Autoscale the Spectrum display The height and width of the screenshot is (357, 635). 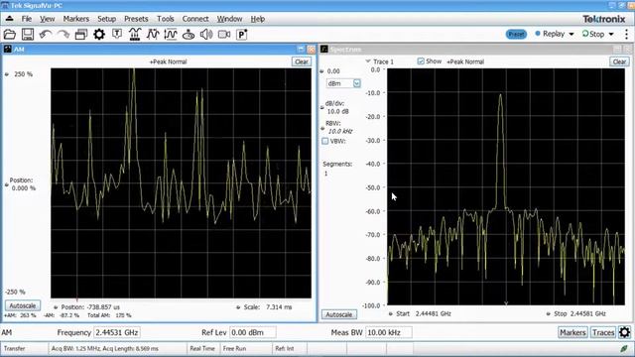(x=339, y=314)
